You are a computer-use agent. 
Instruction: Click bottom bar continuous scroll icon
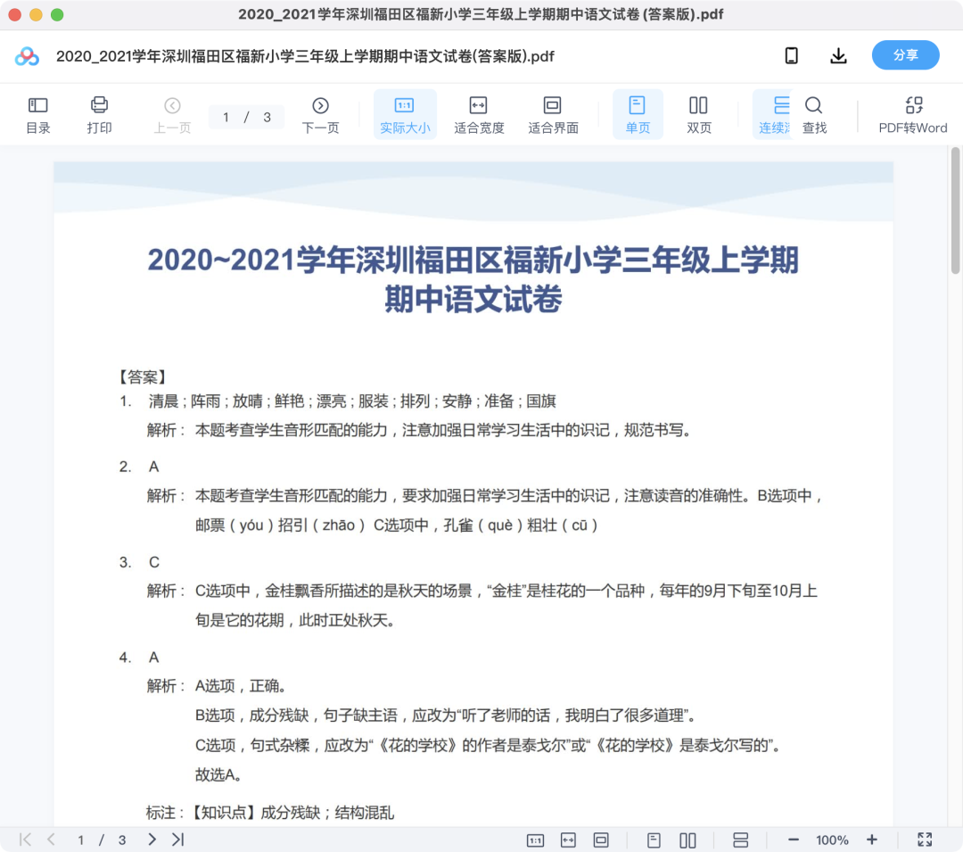point(741,840)
